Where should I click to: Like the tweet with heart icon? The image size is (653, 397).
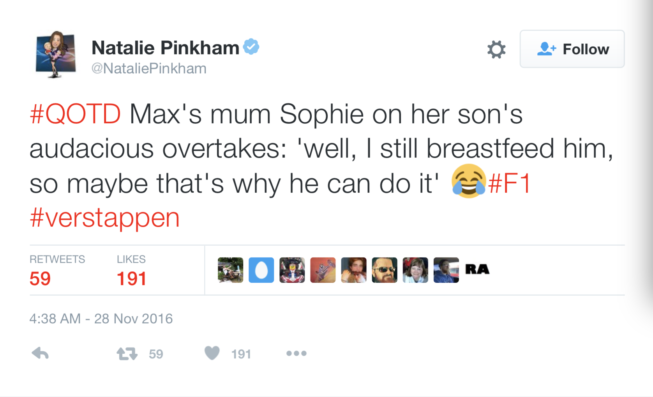tap(212, 353)
